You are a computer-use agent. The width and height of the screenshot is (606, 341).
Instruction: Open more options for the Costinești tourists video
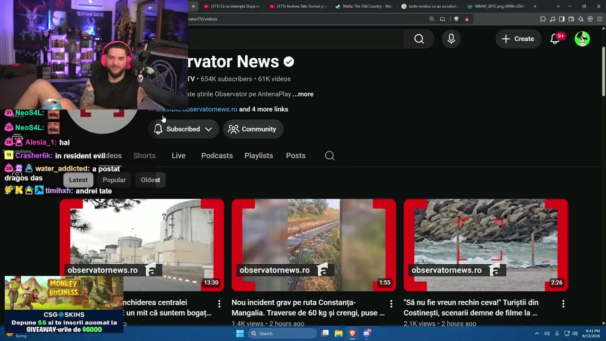(x=563, y=303)
